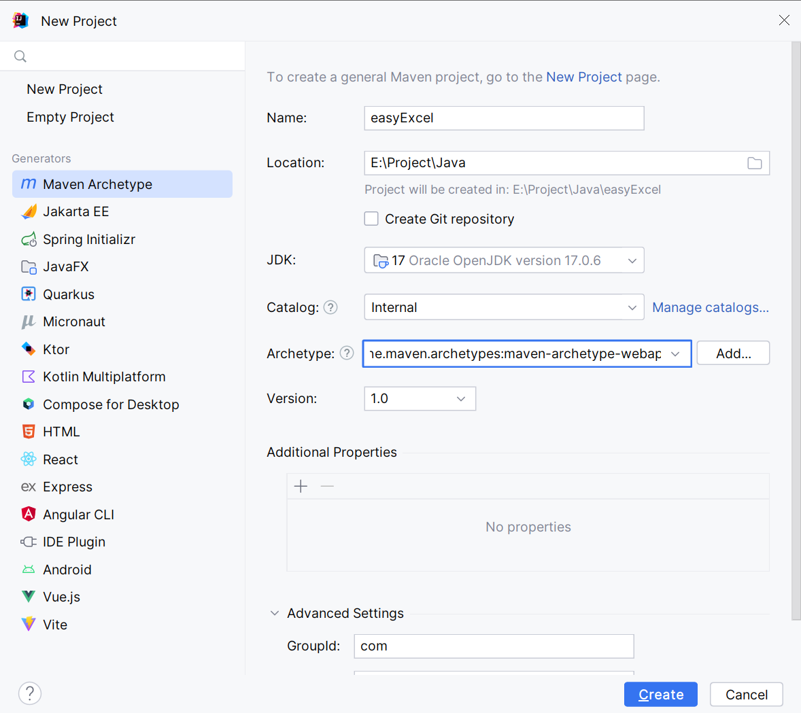Select Ktor text in generators list
Screen dimensions: 801x713
coord(56,349)
